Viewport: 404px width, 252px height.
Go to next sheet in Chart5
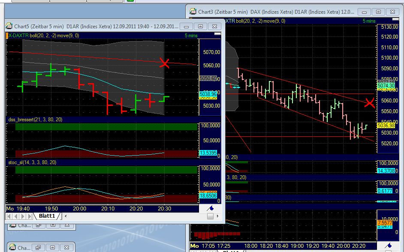(x=23, y=216)
